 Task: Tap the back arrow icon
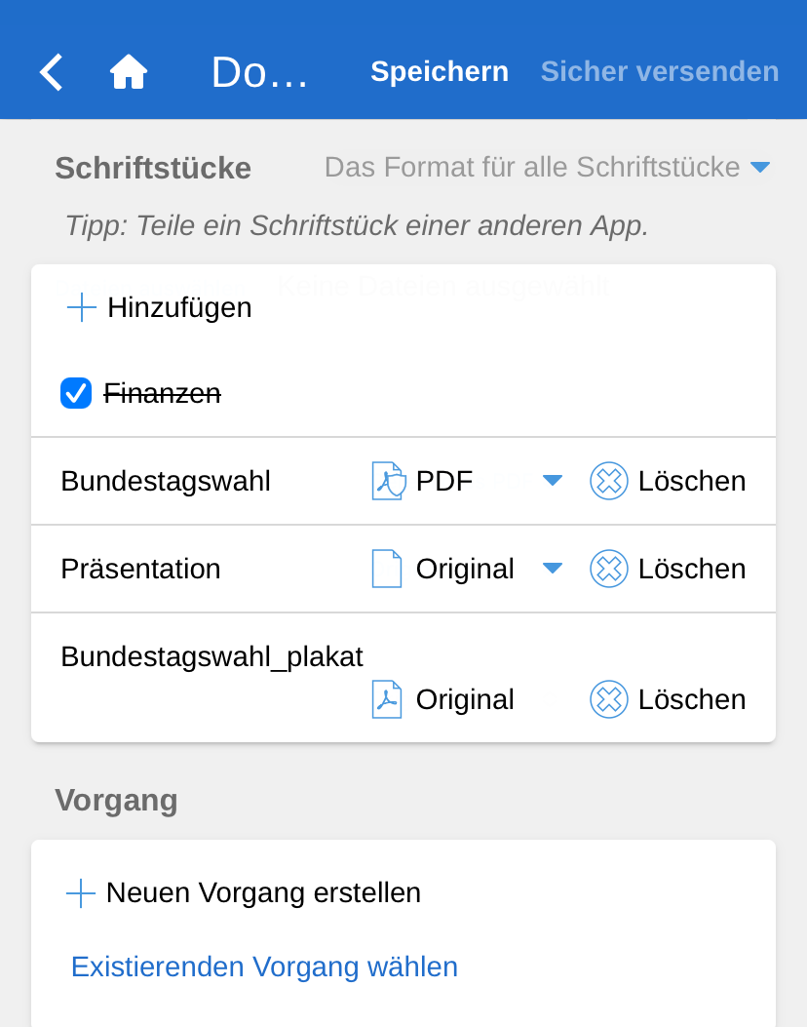pyautogui.click(x=51, y=72)
